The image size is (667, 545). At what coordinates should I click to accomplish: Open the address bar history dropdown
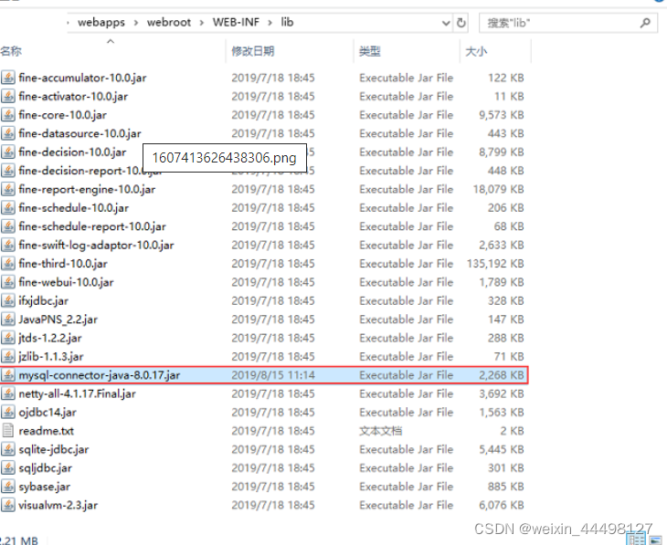[446, 23]
